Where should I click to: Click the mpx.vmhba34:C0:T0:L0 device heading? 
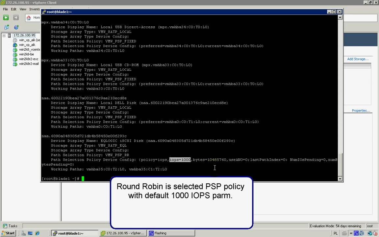coord(65,22)
